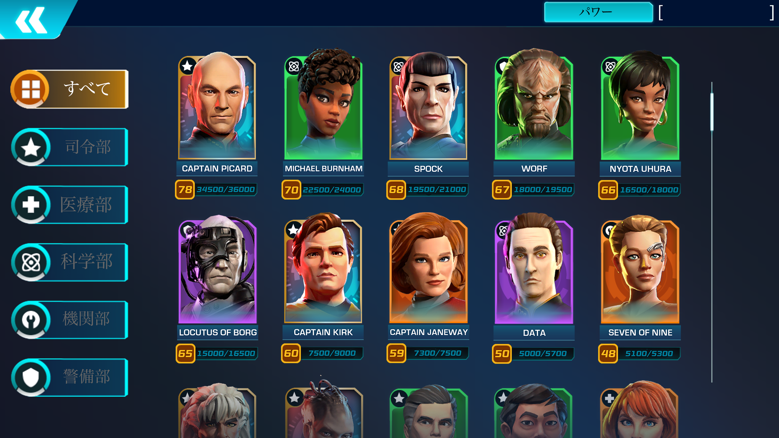Viewport: 779px width, 438px height.
Task: Click the atom badge on Michael Burnham card
Action: pyautogui.click(x=294, y=66)
